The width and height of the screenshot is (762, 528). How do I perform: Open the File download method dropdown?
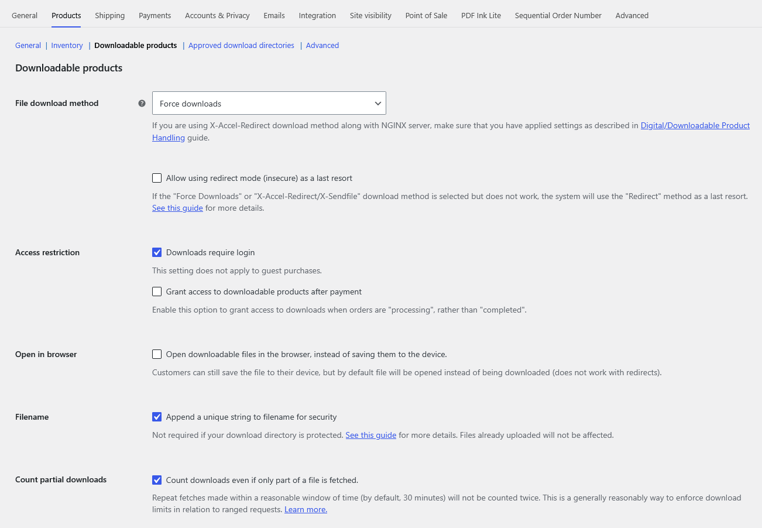point(269,103)
